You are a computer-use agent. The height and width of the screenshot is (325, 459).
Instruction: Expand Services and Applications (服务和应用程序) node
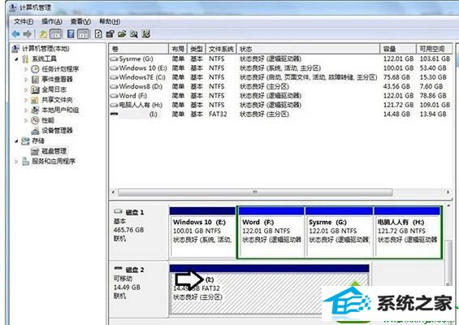click(16, 162)
